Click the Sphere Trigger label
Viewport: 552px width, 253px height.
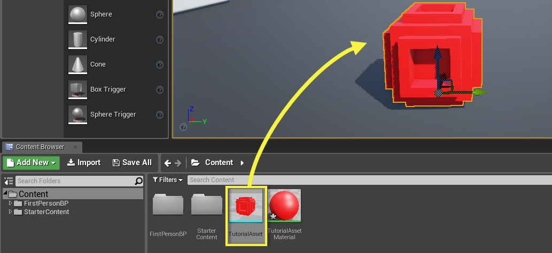[113, 115]
